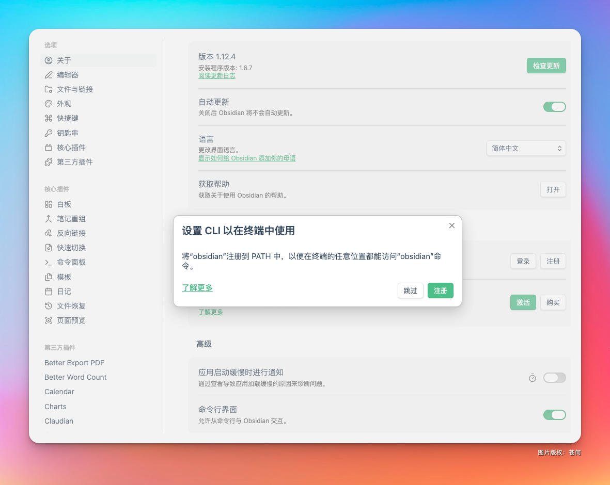The height and width of the screenshot is (485, 610).
Task: Open 页面预览 core plugin settings
Action: pyautogui.click(x=71, y=320)
